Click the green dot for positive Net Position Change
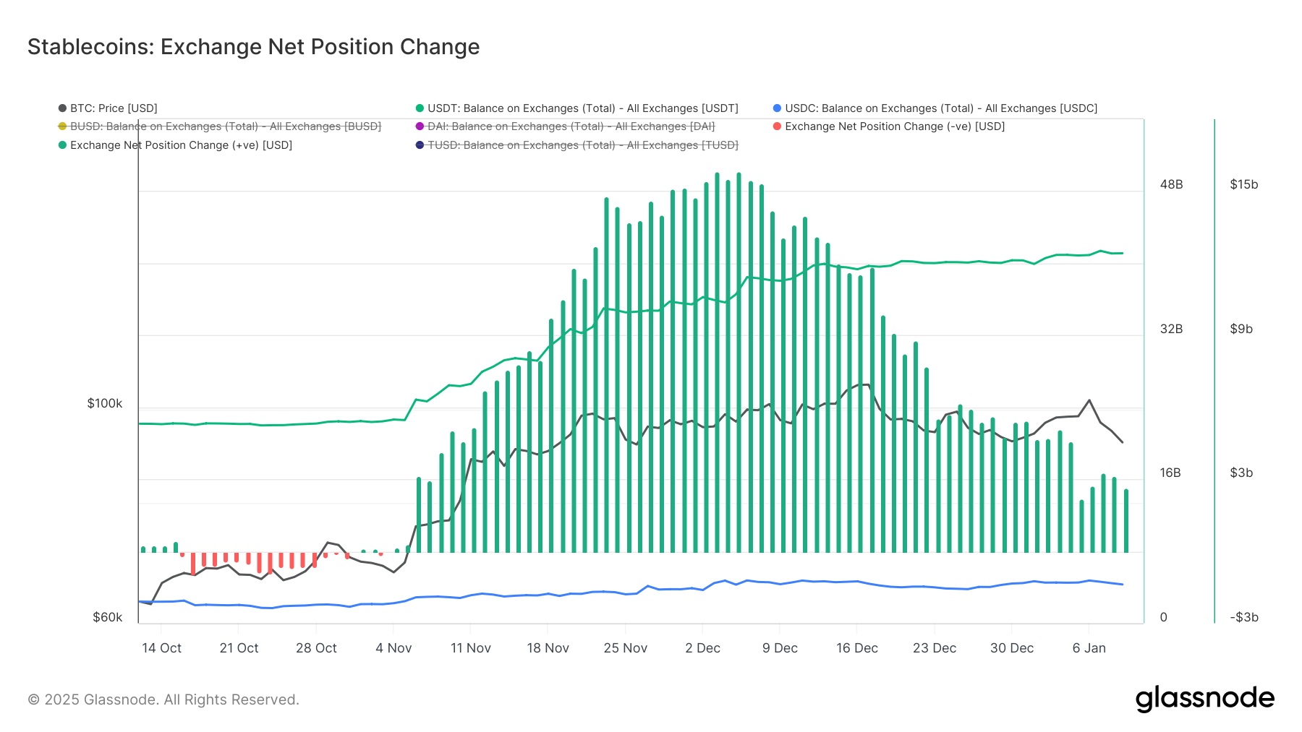Image resolution: width=1302 pixels, height=732 pixels. (62, 145)
